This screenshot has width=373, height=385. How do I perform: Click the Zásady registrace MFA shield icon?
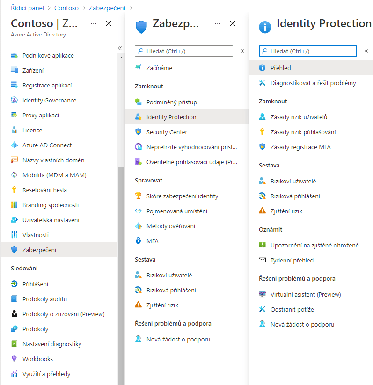[262, 147]
